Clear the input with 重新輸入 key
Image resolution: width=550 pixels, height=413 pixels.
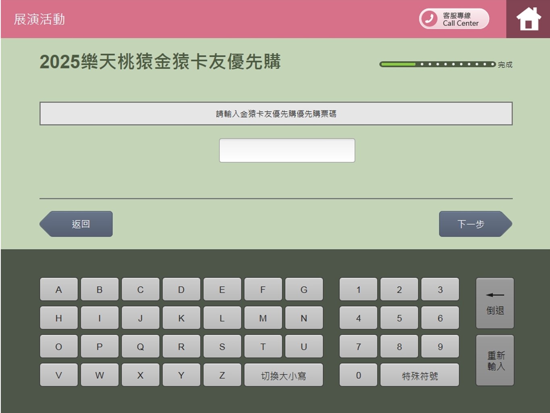point(495,360)
